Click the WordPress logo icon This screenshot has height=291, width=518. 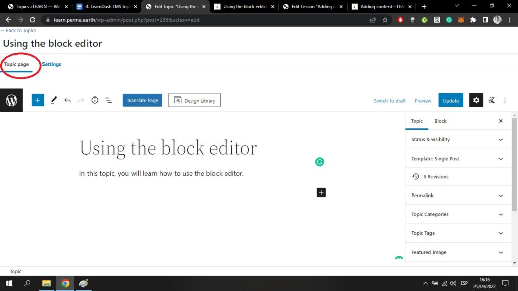(11, 100)
